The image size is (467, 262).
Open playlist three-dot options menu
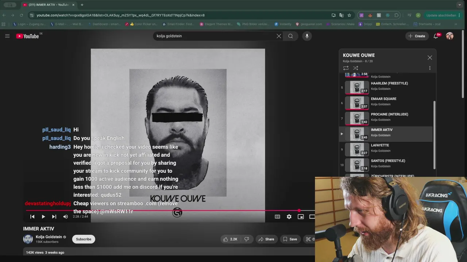pyautogui.click(x=430, y=68)
